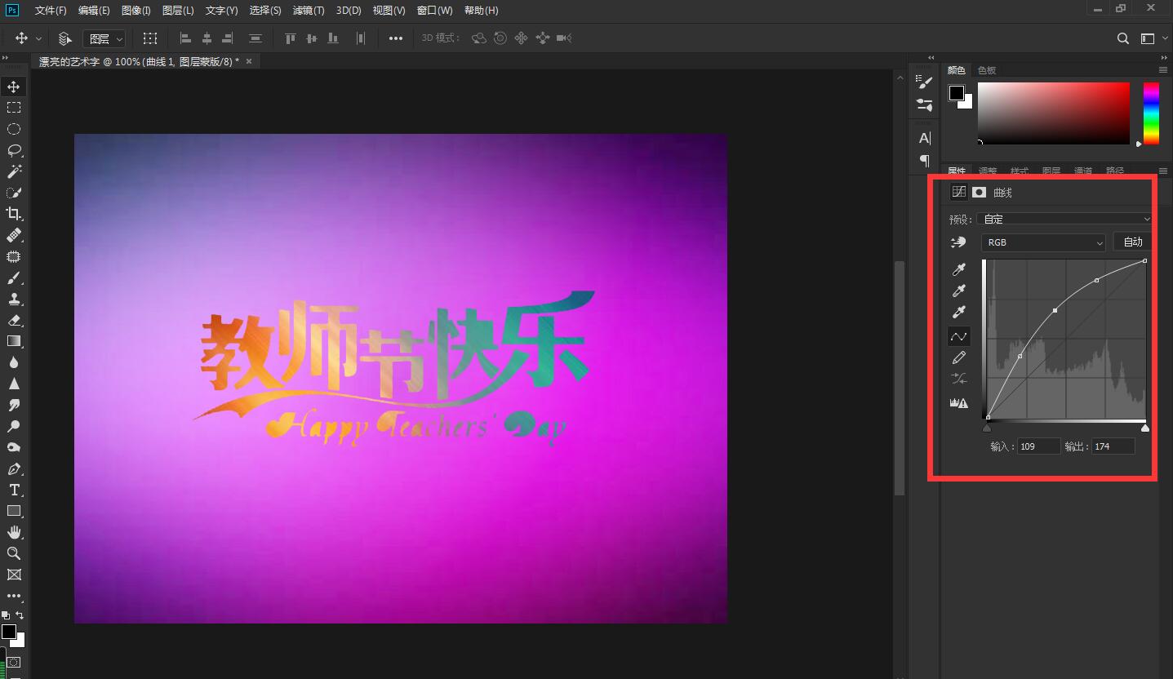Select the Hand tool
This screenshot has width=1173, height=679.
coord(12,532)
